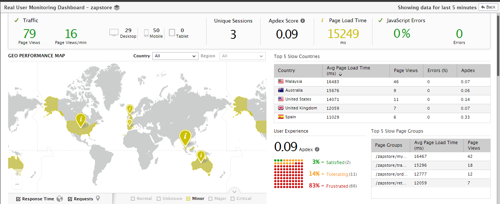500x204 pixels.
Task: Click the Malaysia map marker
Action: [185, 138]
